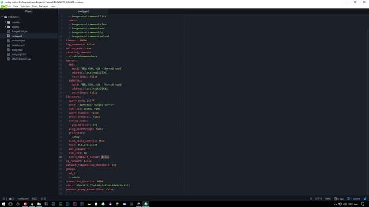Screen dimensions: 369x207
Task: Select config.yml in the project tree
Action: click(x=17, y=36)
